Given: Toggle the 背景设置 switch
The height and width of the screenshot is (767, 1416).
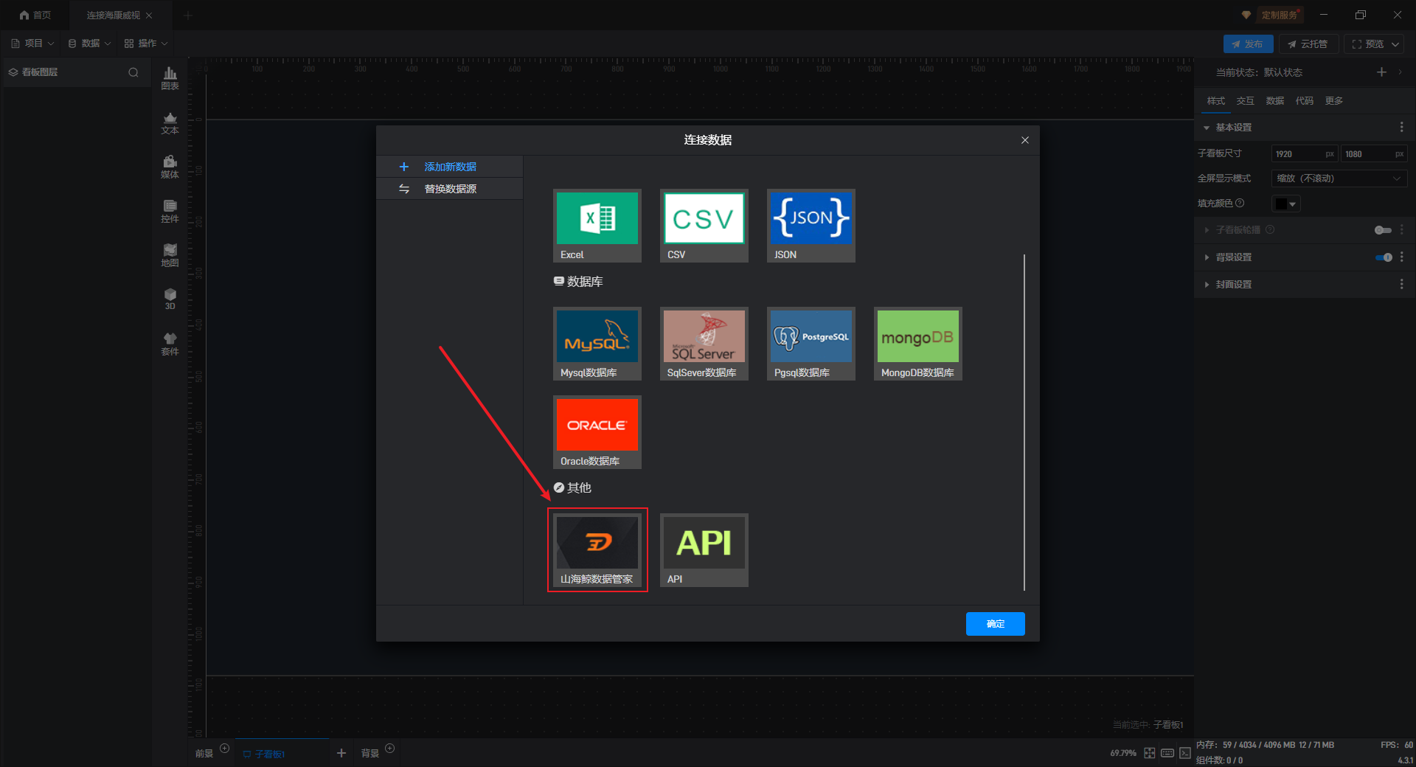Looking at the screenshot, I should [1384, 257].
